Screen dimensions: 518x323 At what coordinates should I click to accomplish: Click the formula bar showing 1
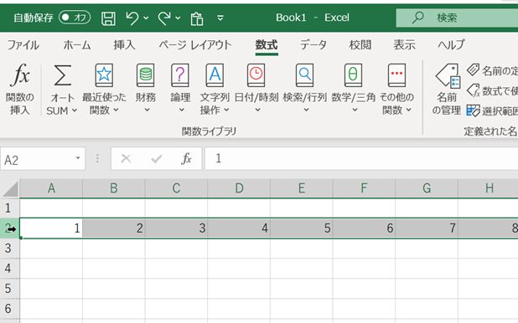361,159
